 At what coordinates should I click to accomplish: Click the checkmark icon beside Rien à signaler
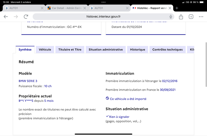(x=107, y=116)
